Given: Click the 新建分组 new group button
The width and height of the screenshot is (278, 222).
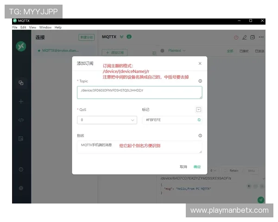Looking at the screenshot, I should click(x=87, y=37).
